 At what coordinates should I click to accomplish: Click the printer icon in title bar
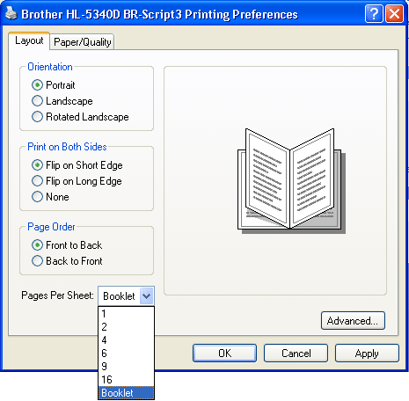pyautogui.click(x=11, y=13)
